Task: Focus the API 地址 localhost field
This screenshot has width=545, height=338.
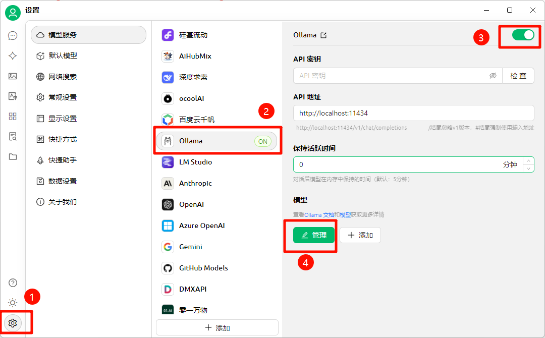Action: pyautogui.click(x=414, y=113)
